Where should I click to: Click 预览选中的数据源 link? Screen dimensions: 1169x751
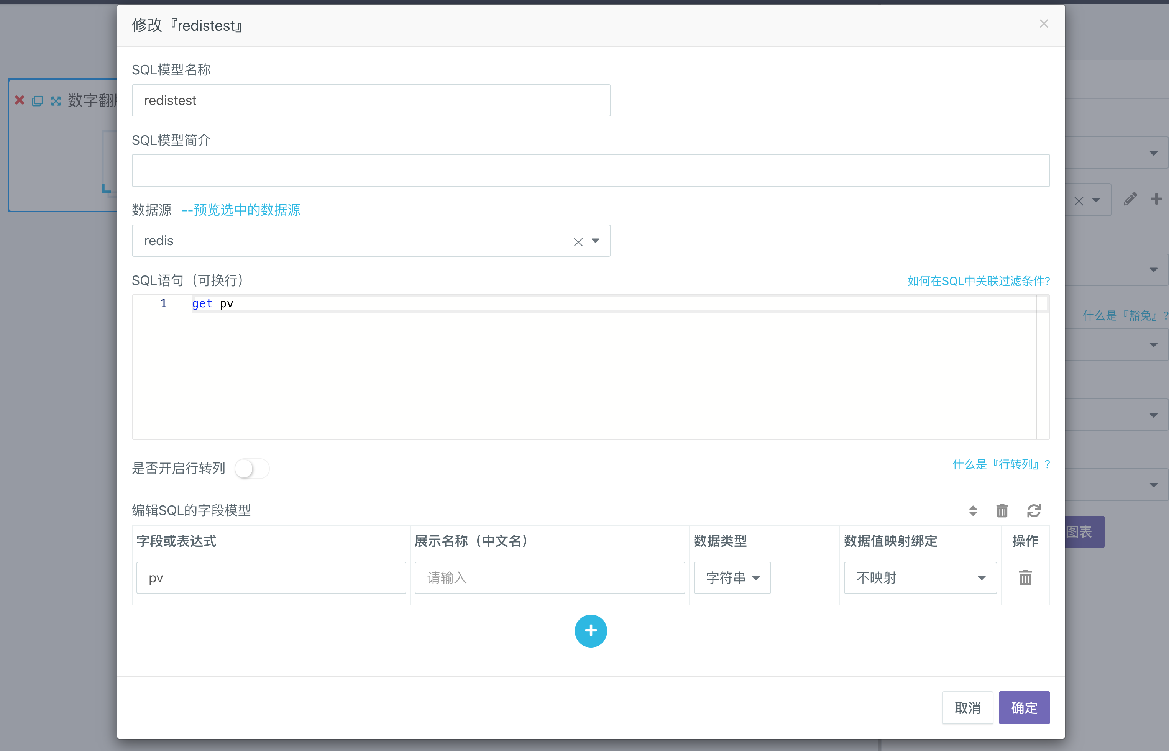tap(241, 210)
